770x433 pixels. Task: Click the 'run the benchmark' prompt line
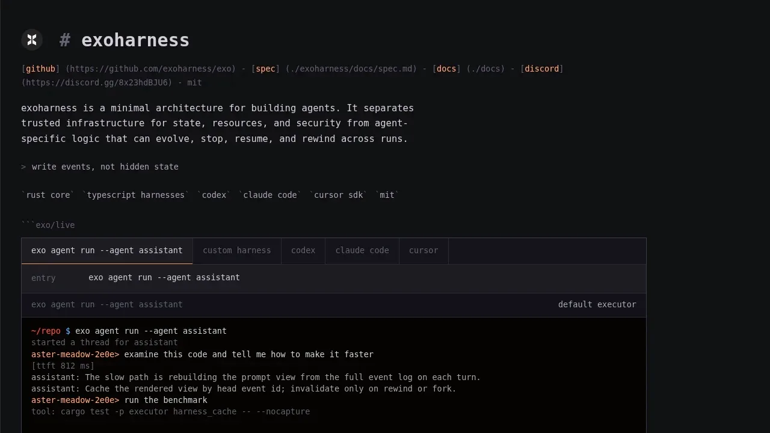pyautogui.click(x=119, y=400)
